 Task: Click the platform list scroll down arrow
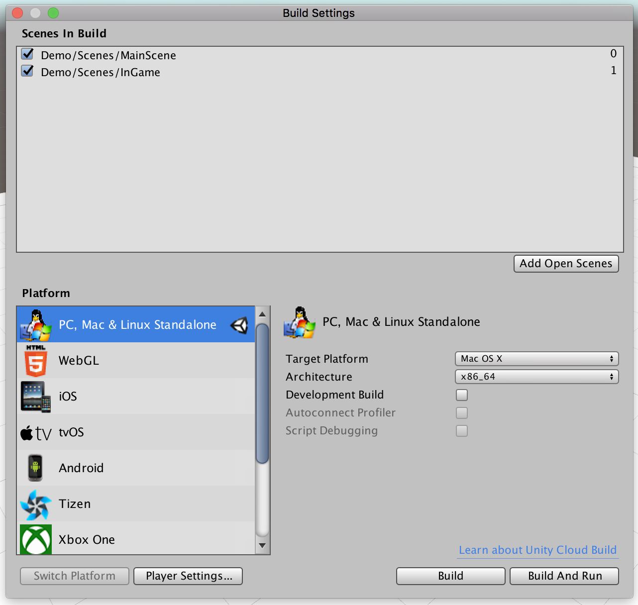pyautogui.click(x=262, y=546)
